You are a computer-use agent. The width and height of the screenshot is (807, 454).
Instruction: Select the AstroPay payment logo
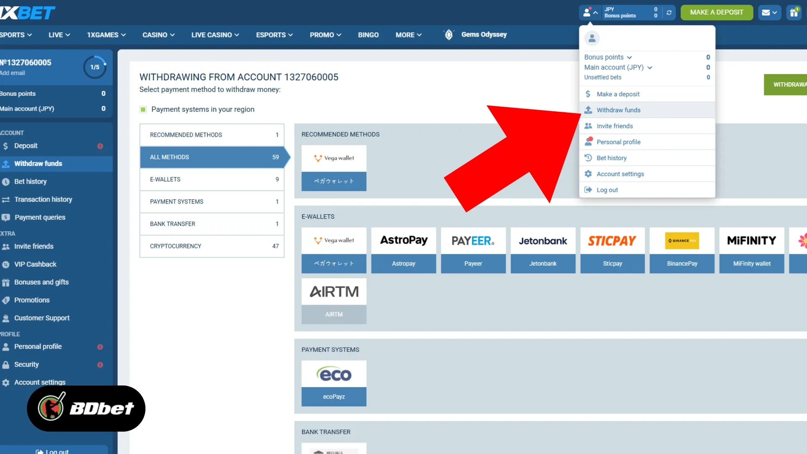(403, 240)
